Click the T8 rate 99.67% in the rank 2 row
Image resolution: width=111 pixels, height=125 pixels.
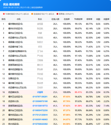click(x=78, y=28)
